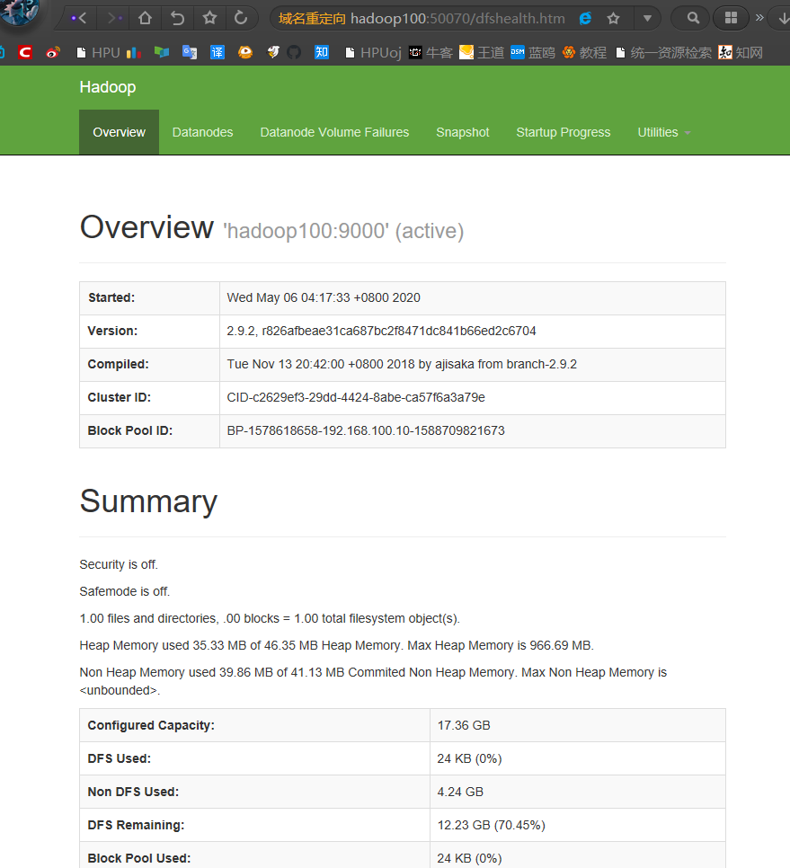Click the Configured Capacity value 17.36 GB
This screenshot has width=790, height=868.
tap(464, 726)
